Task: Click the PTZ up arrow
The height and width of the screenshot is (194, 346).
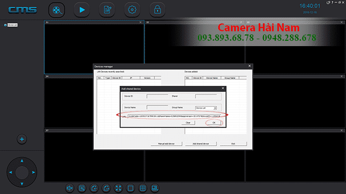Action: pyautogui.click(x=22, y=161)
